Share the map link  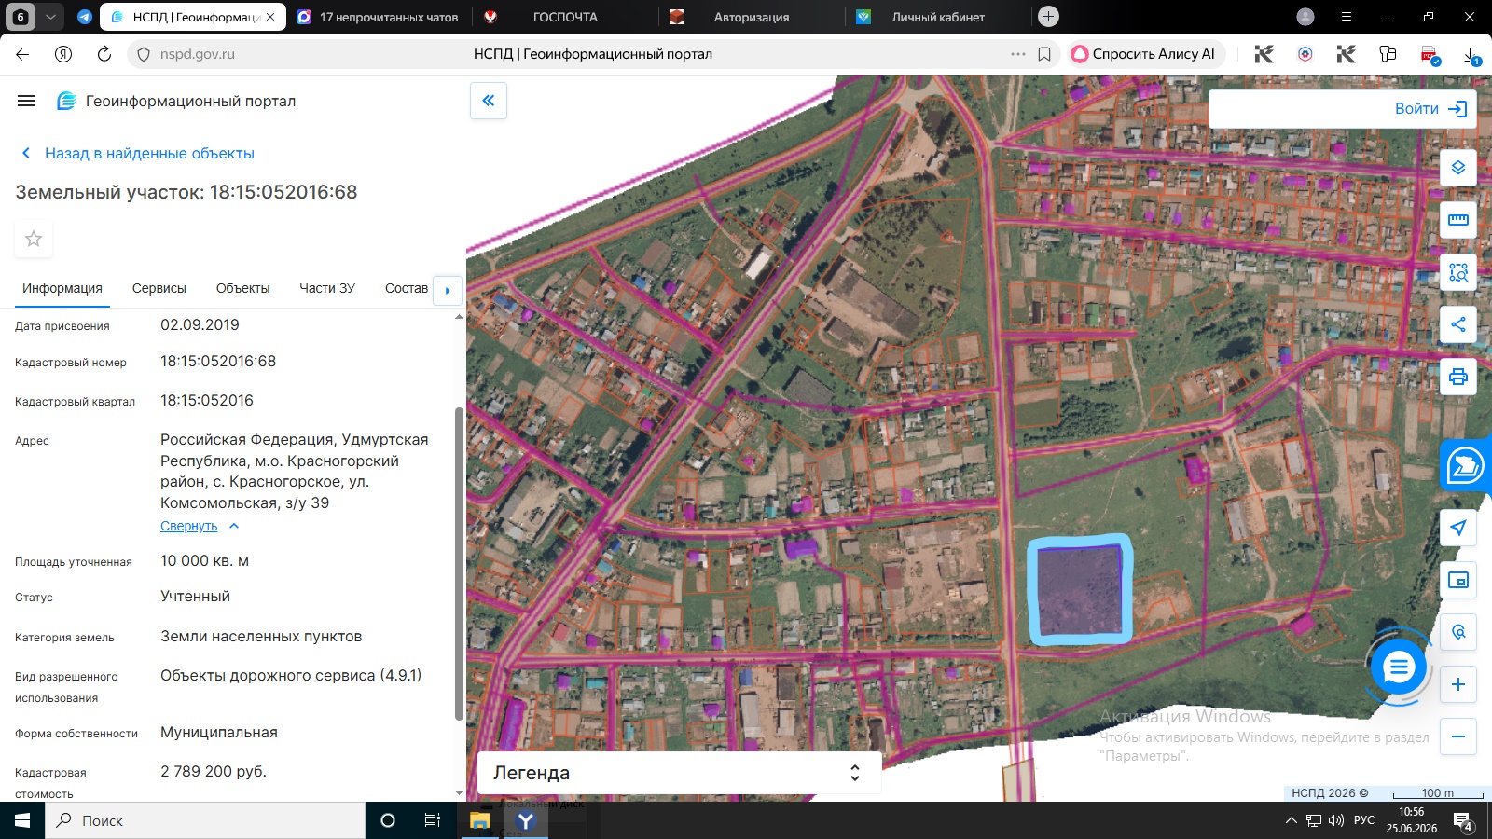coord(1458,324)
